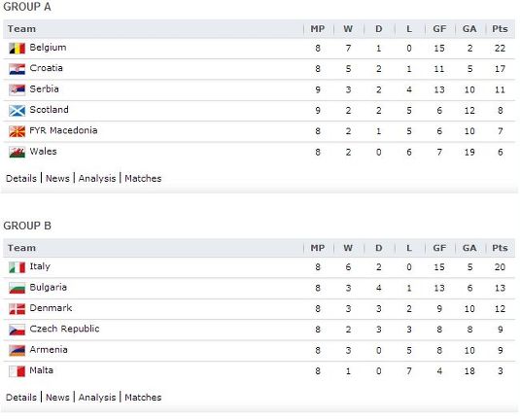View Group B Matches link
The image size is (520, 419).
tap(143, 398)
